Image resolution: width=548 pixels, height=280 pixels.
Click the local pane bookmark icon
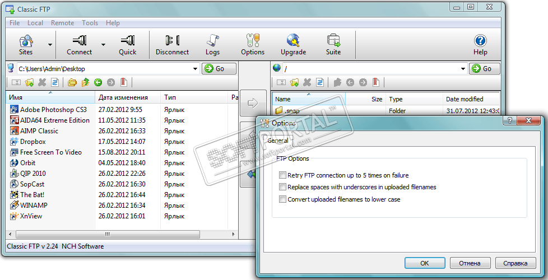123,82
